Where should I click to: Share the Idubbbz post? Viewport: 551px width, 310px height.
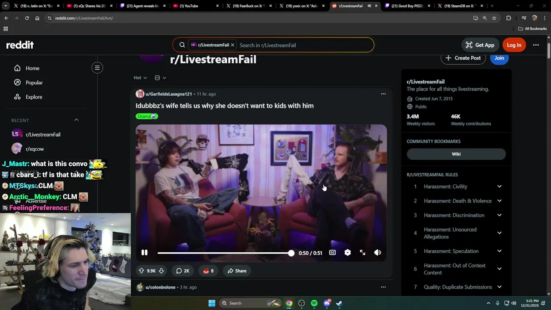point(237,271)
